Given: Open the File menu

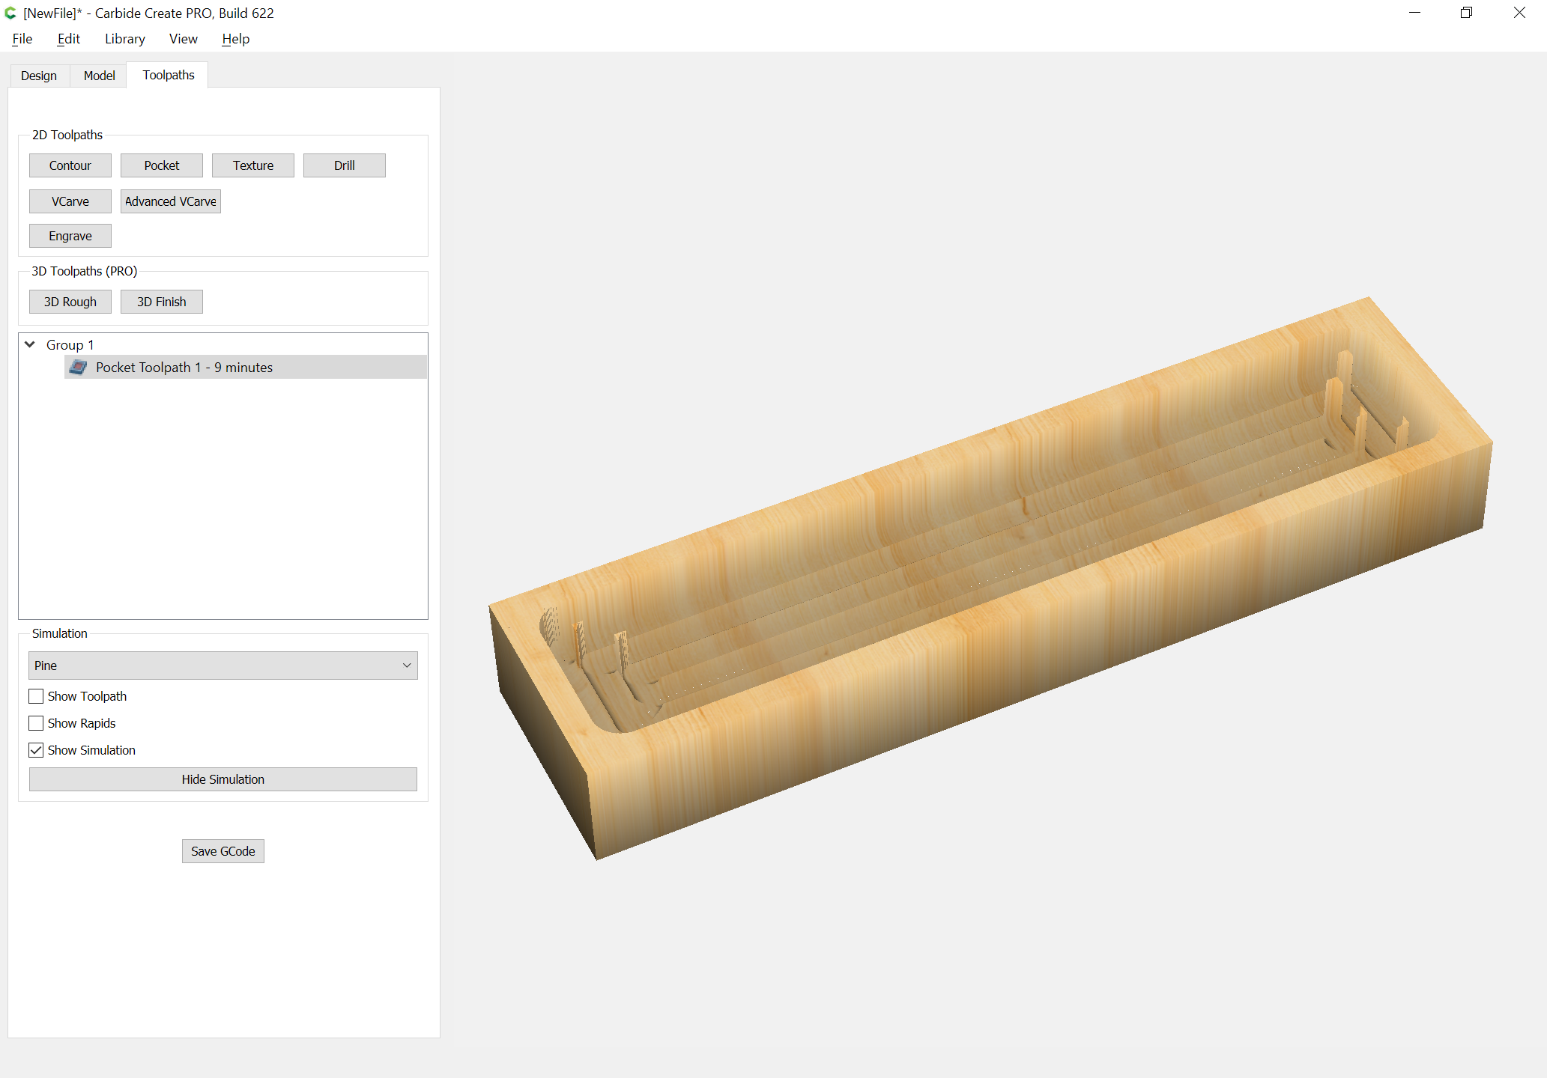Looking at the screenshot, I should pyautogui.click(x=22, y=39).
